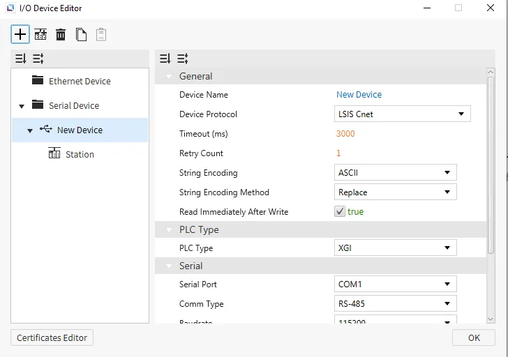Open the Certificates Editor
Image resolution: width=508 pixels, height=357 pixels.
[52, 337]
